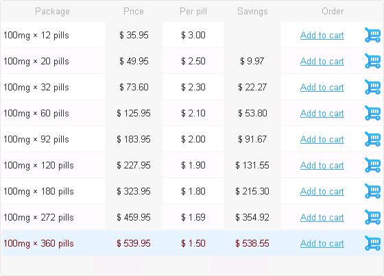Click cart icon for 20 pills package
Viewport: 384px width, 276px height.
[372, 61]
